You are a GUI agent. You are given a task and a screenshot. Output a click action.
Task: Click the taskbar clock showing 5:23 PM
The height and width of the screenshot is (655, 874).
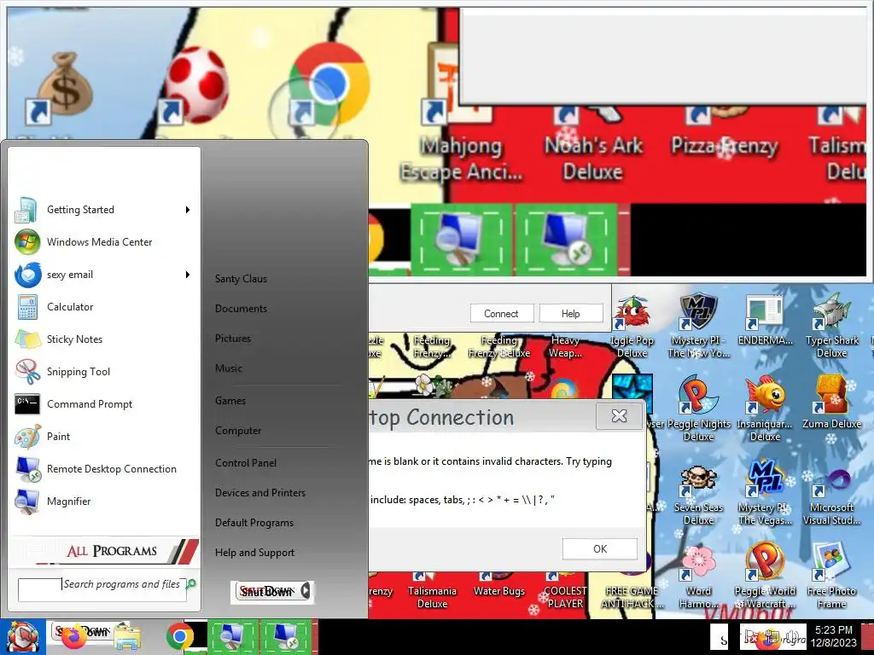pyautogui.click(x=833, y=636)
